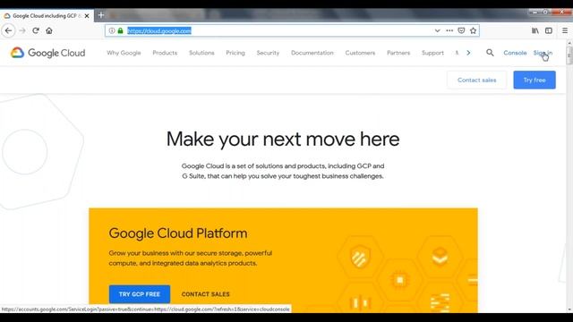Open the browser home page icon
This screenshot has height=322, width=573.
[x=49, y=30]
